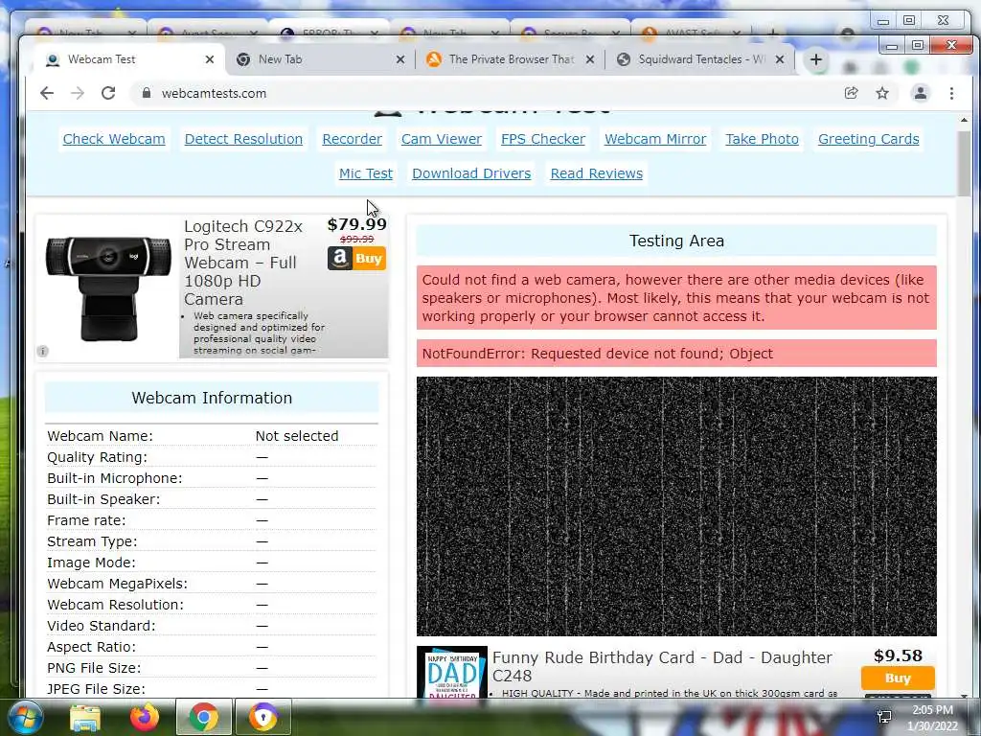Open the Check Webcam link

coord(114,139)
